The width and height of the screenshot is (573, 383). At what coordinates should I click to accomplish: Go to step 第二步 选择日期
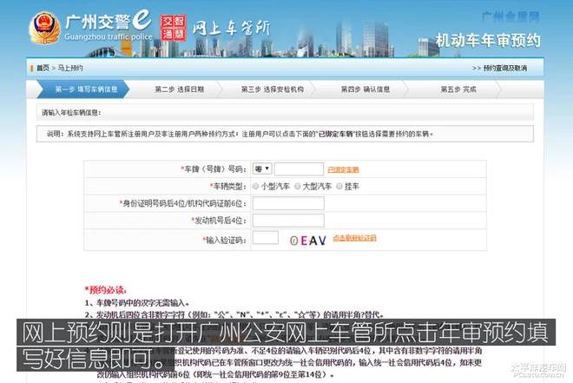[180, 89]
